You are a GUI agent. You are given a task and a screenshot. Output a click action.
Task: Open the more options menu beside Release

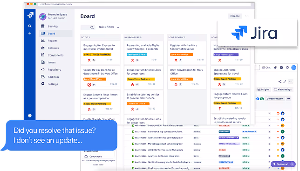247,16
